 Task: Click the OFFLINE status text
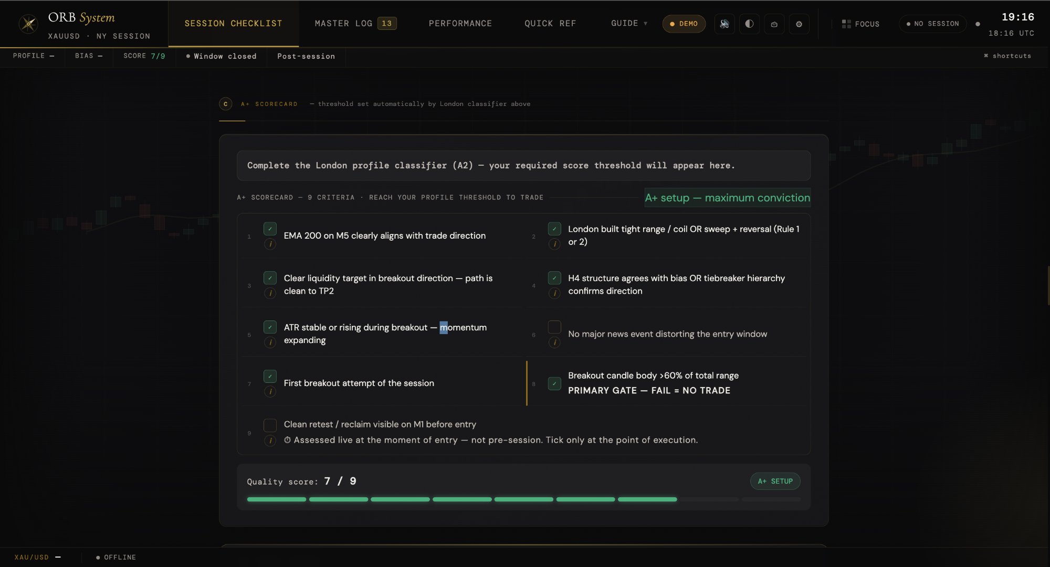pyautogui.click(x=120, y=557)
